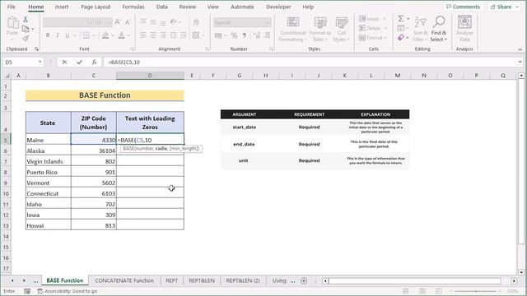Open the Comments pane button

tap(463, 7)
